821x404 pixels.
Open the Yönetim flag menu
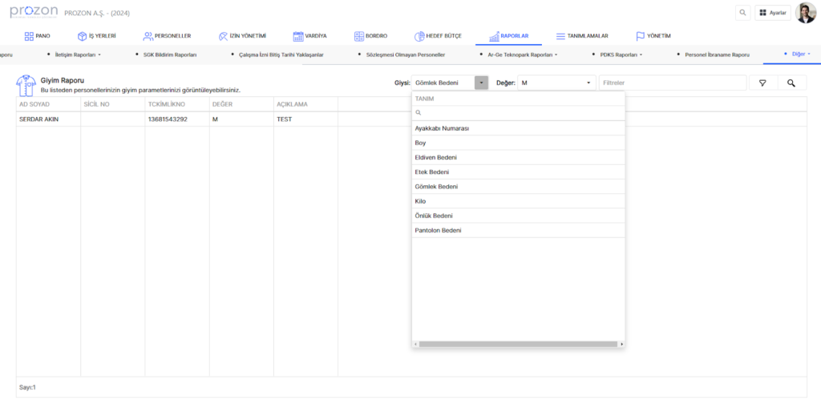pyautogui.click(x=653, y=36)
